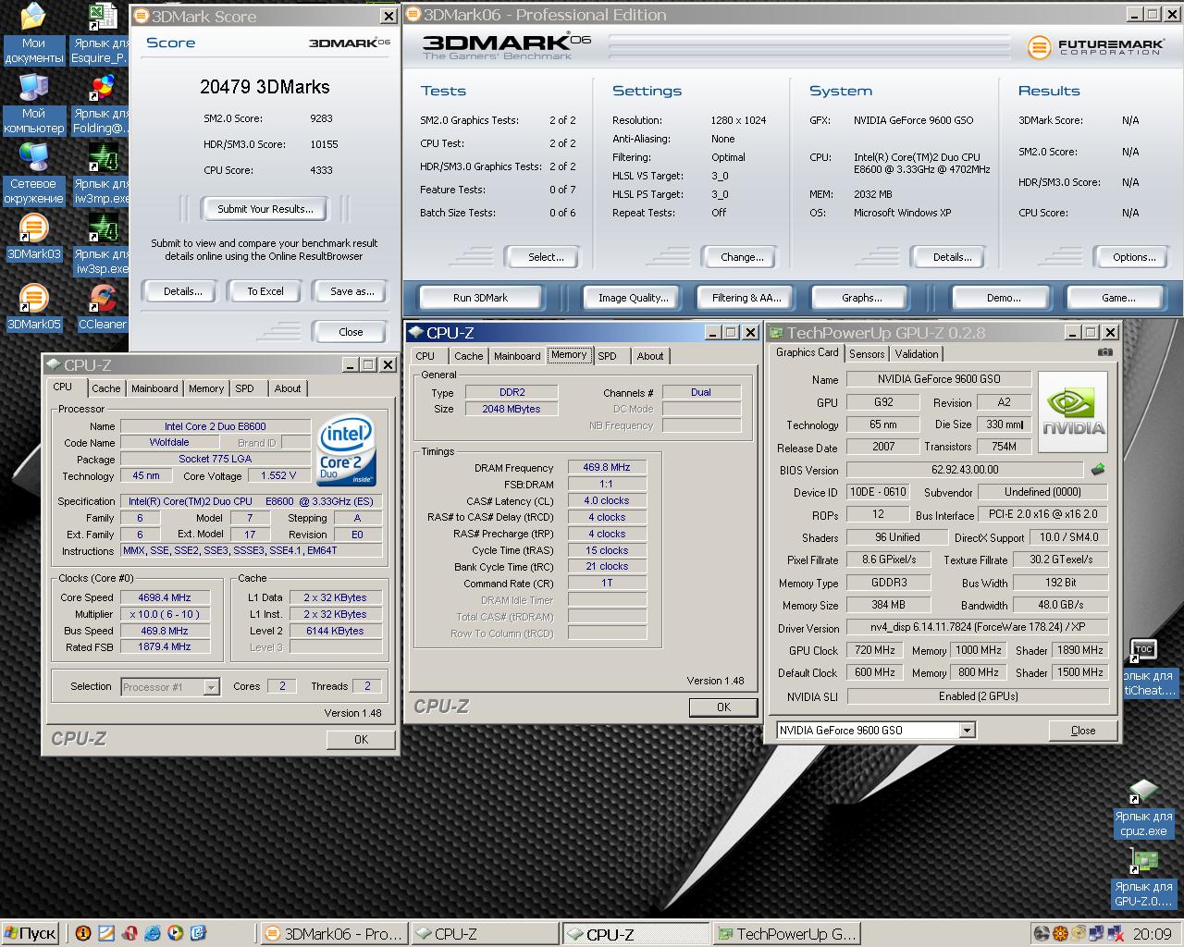Click Details in the 3DMark Score window
This screenshot has height=947, width=1184.
click(182, 291)
